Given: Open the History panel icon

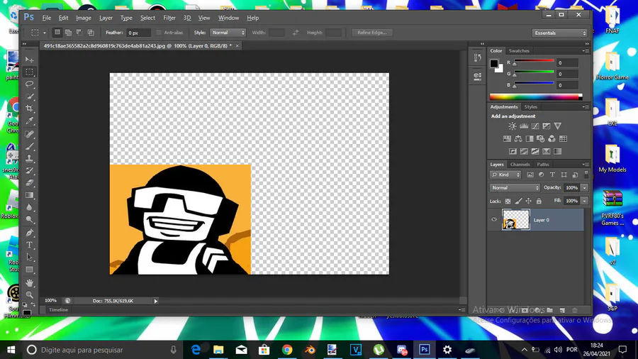Looking at the screenshot, I should click(x=478, y=58).
